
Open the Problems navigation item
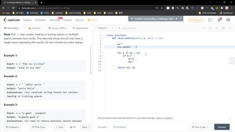coord(40,20)
